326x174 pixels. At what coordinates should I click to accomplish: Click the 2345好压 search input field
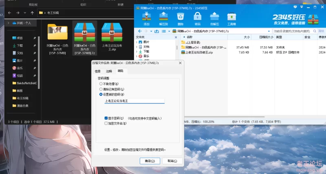pos(293,31)
